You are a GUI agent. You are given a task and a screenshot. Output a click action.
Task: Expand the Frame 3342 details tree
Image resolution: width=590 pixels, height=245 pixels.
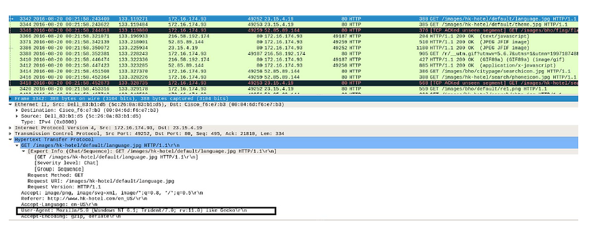11,98
